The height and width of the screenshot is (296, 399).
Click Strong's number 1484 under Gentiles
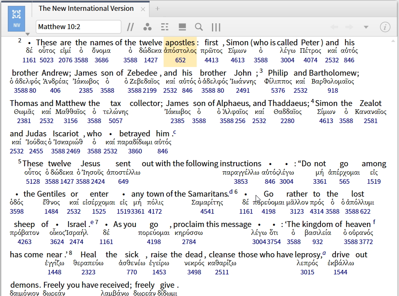click(52, 212)
